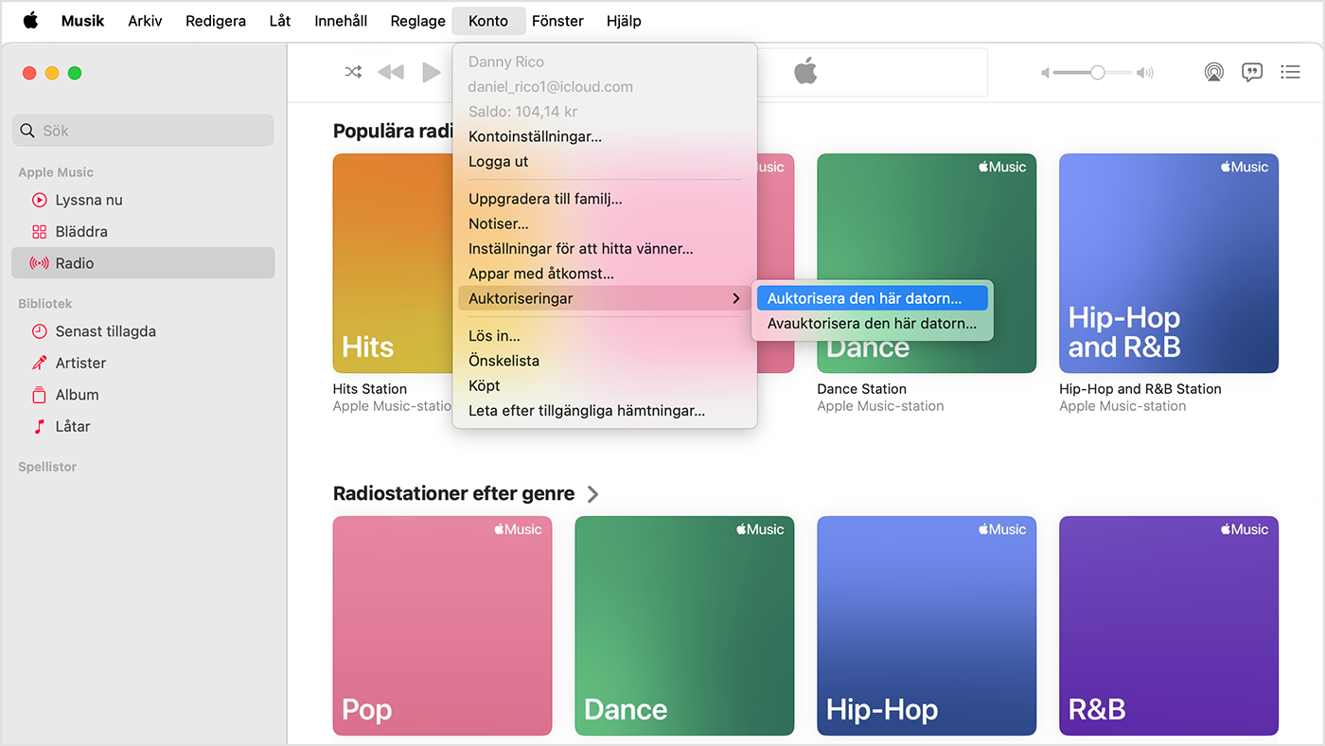Click the high volume speaker icon
The width and height of the screenshot is (1325, 746).
[1145, 73]
